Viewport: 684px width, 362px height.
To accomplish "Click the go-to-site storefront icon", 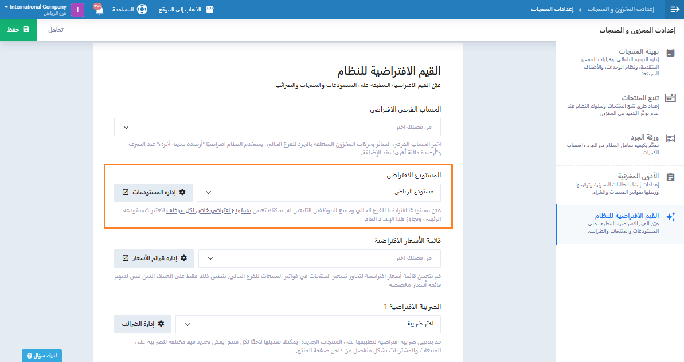I will pyautogui.click(x=209, y=10).
